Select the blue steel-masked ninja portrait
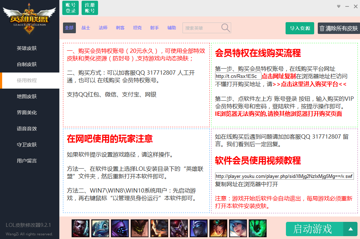 click(x=199, y=228)
